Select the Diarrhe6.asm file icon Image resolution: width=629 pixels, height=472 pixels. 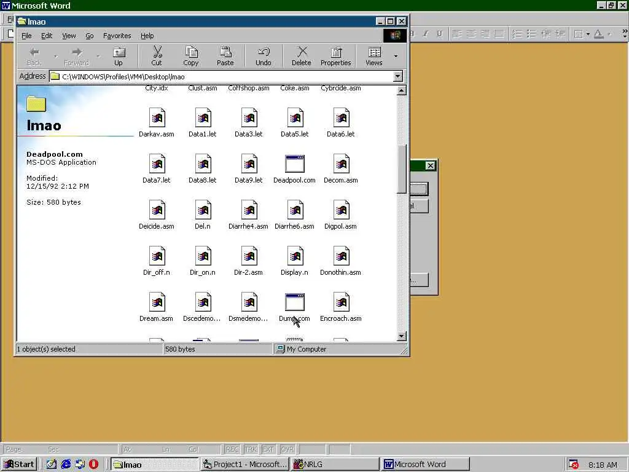click(x=295, y=210)
